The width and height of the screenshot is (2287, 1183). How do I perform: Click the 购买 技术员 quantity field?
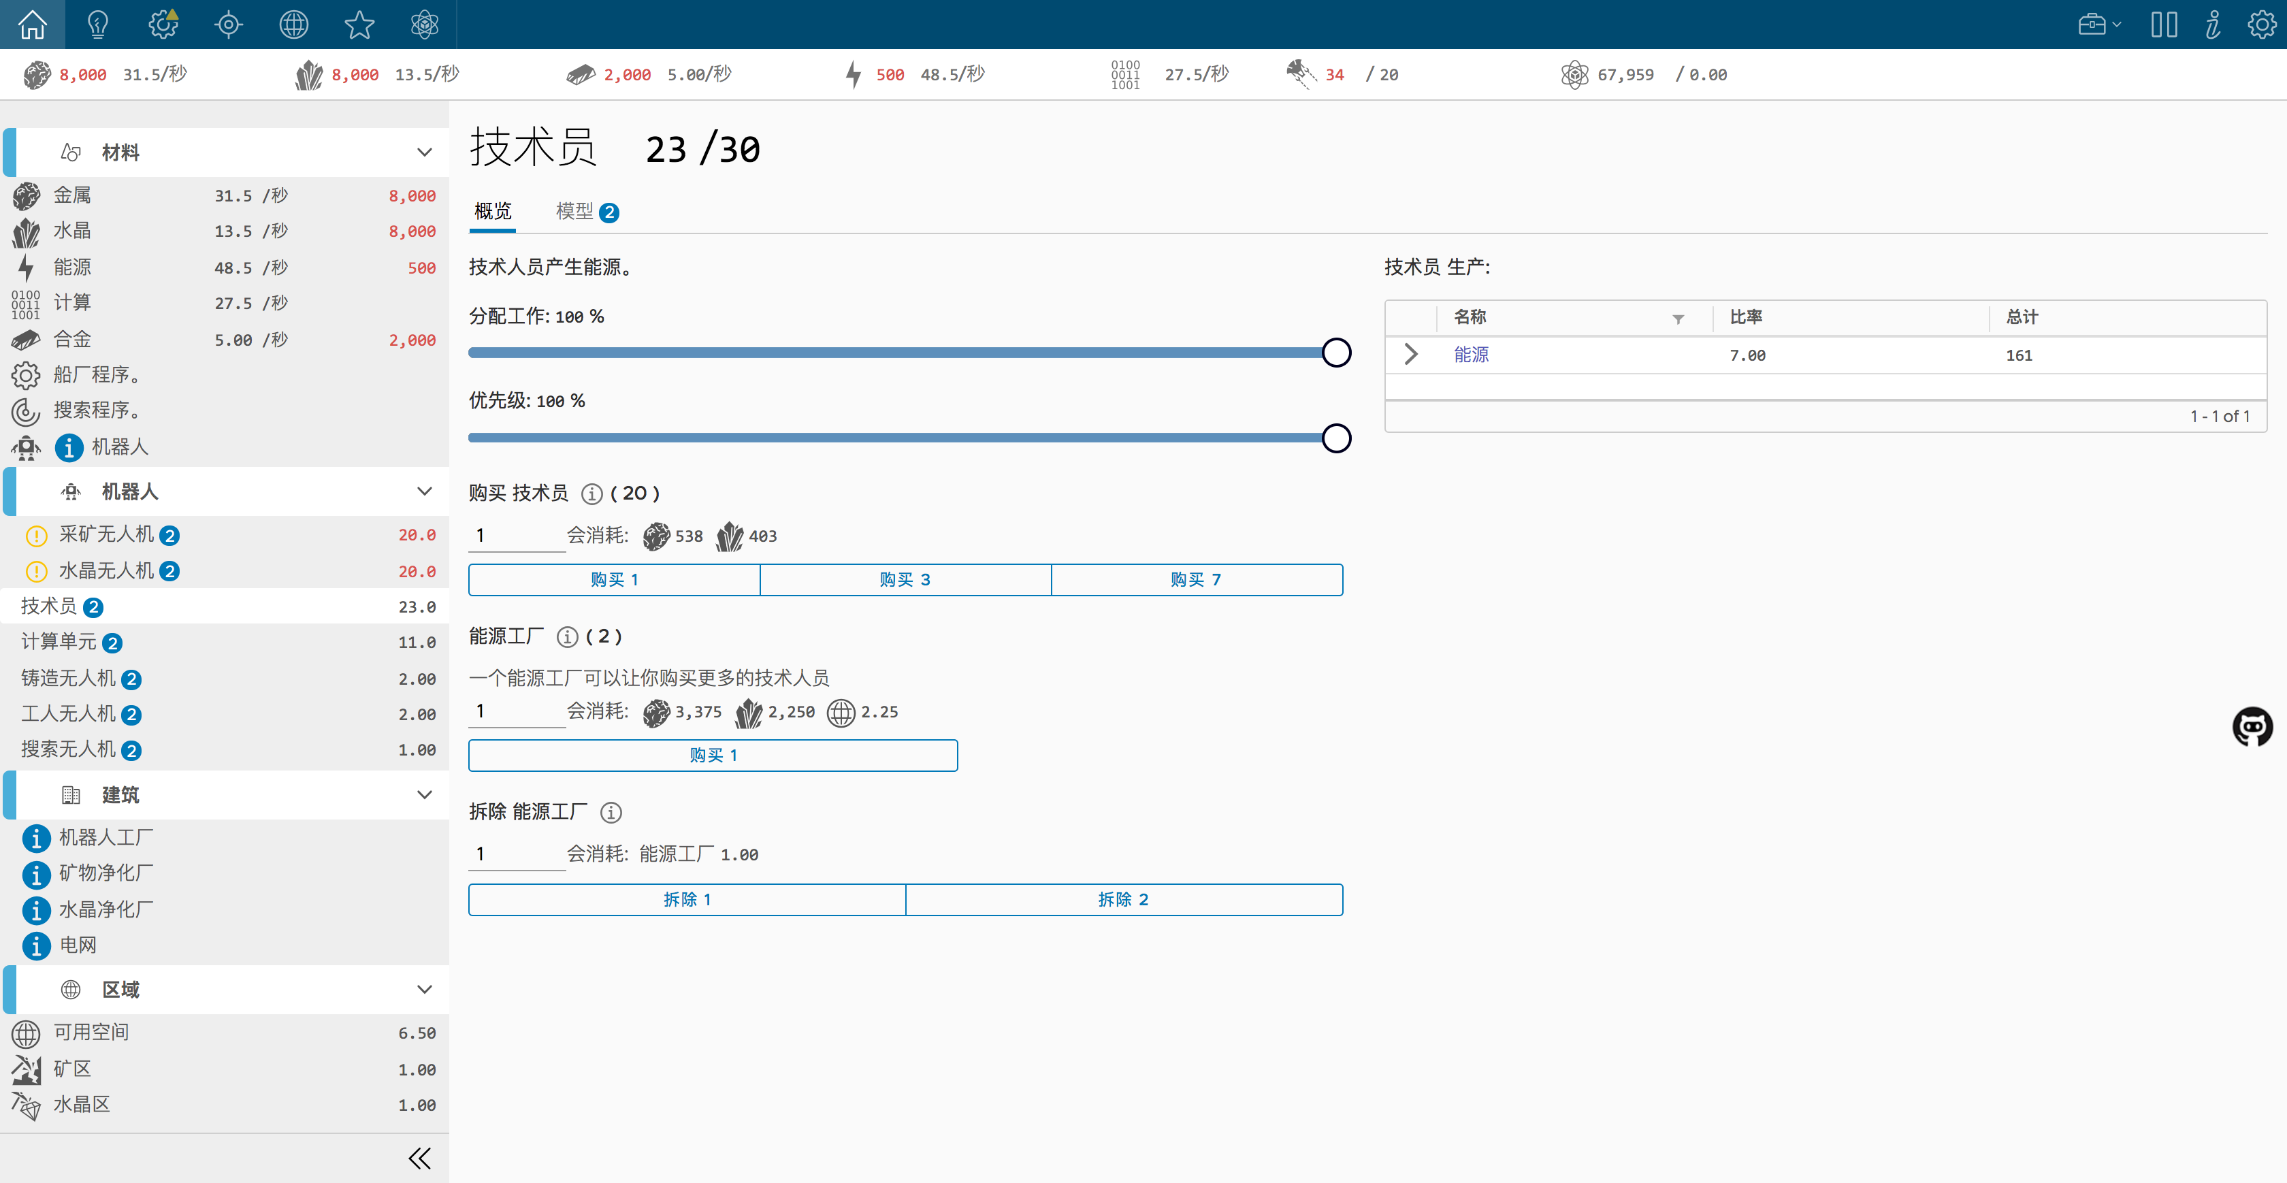(x=517, y=536)
